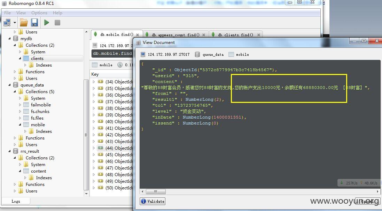The width and height of the screenshot is (382, 211).
Task: Select the queue_data database node
Action: coord(32,85)
